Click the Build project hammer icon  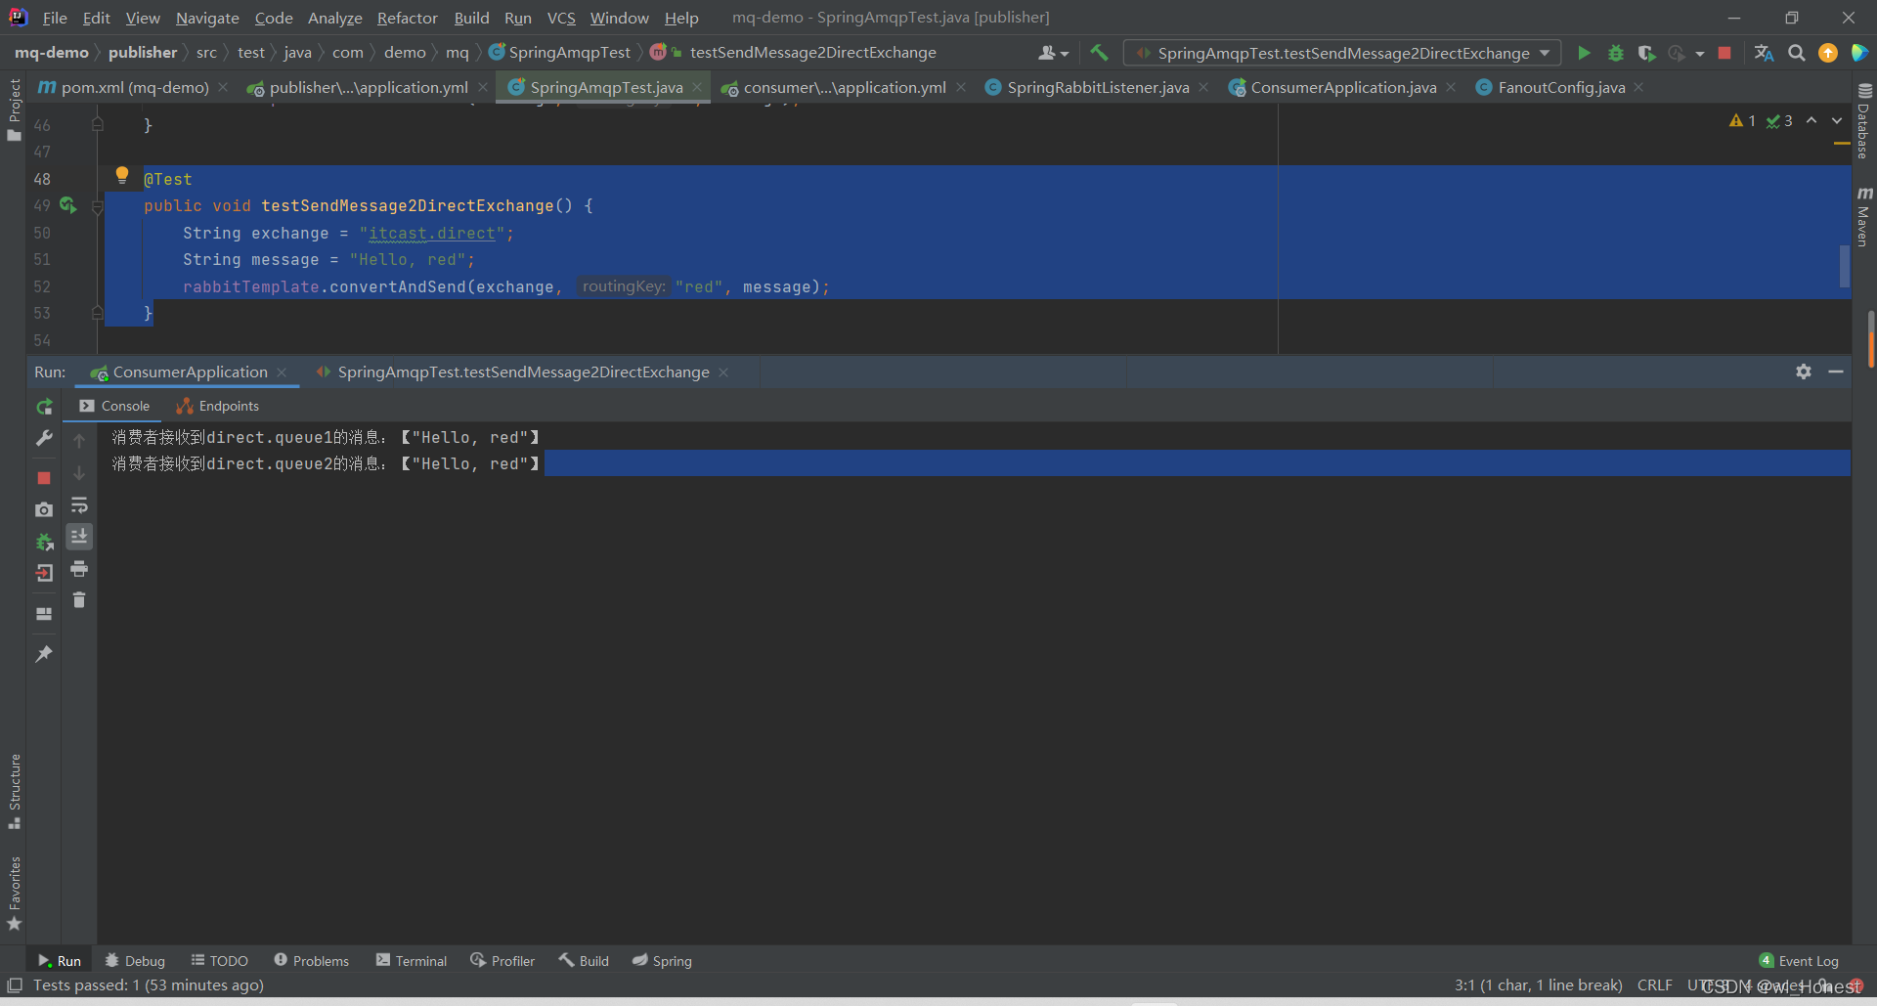click(1099, 53)
